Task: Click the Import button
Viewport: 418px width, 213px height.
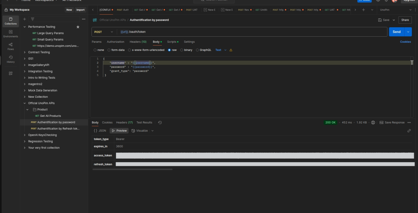Action: [80, 10]
